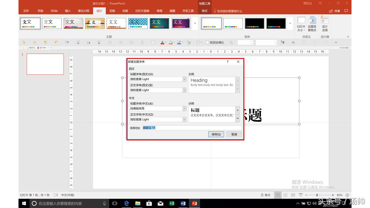
Task: Show hidden system tray icons
Action: [x=298, y=203]
